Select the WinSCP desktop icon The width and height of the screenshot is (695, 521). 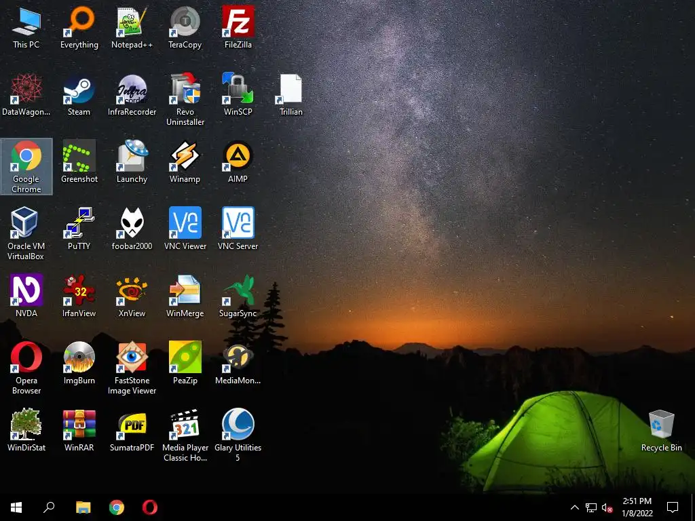point(238,94)
